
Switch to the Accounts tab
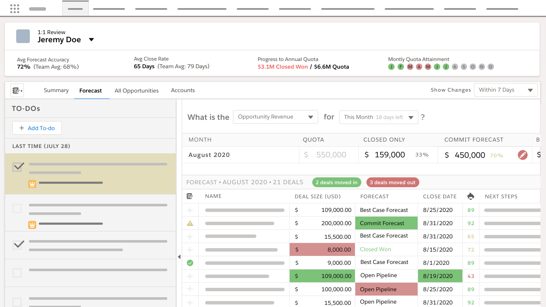[x=183, y=90]
